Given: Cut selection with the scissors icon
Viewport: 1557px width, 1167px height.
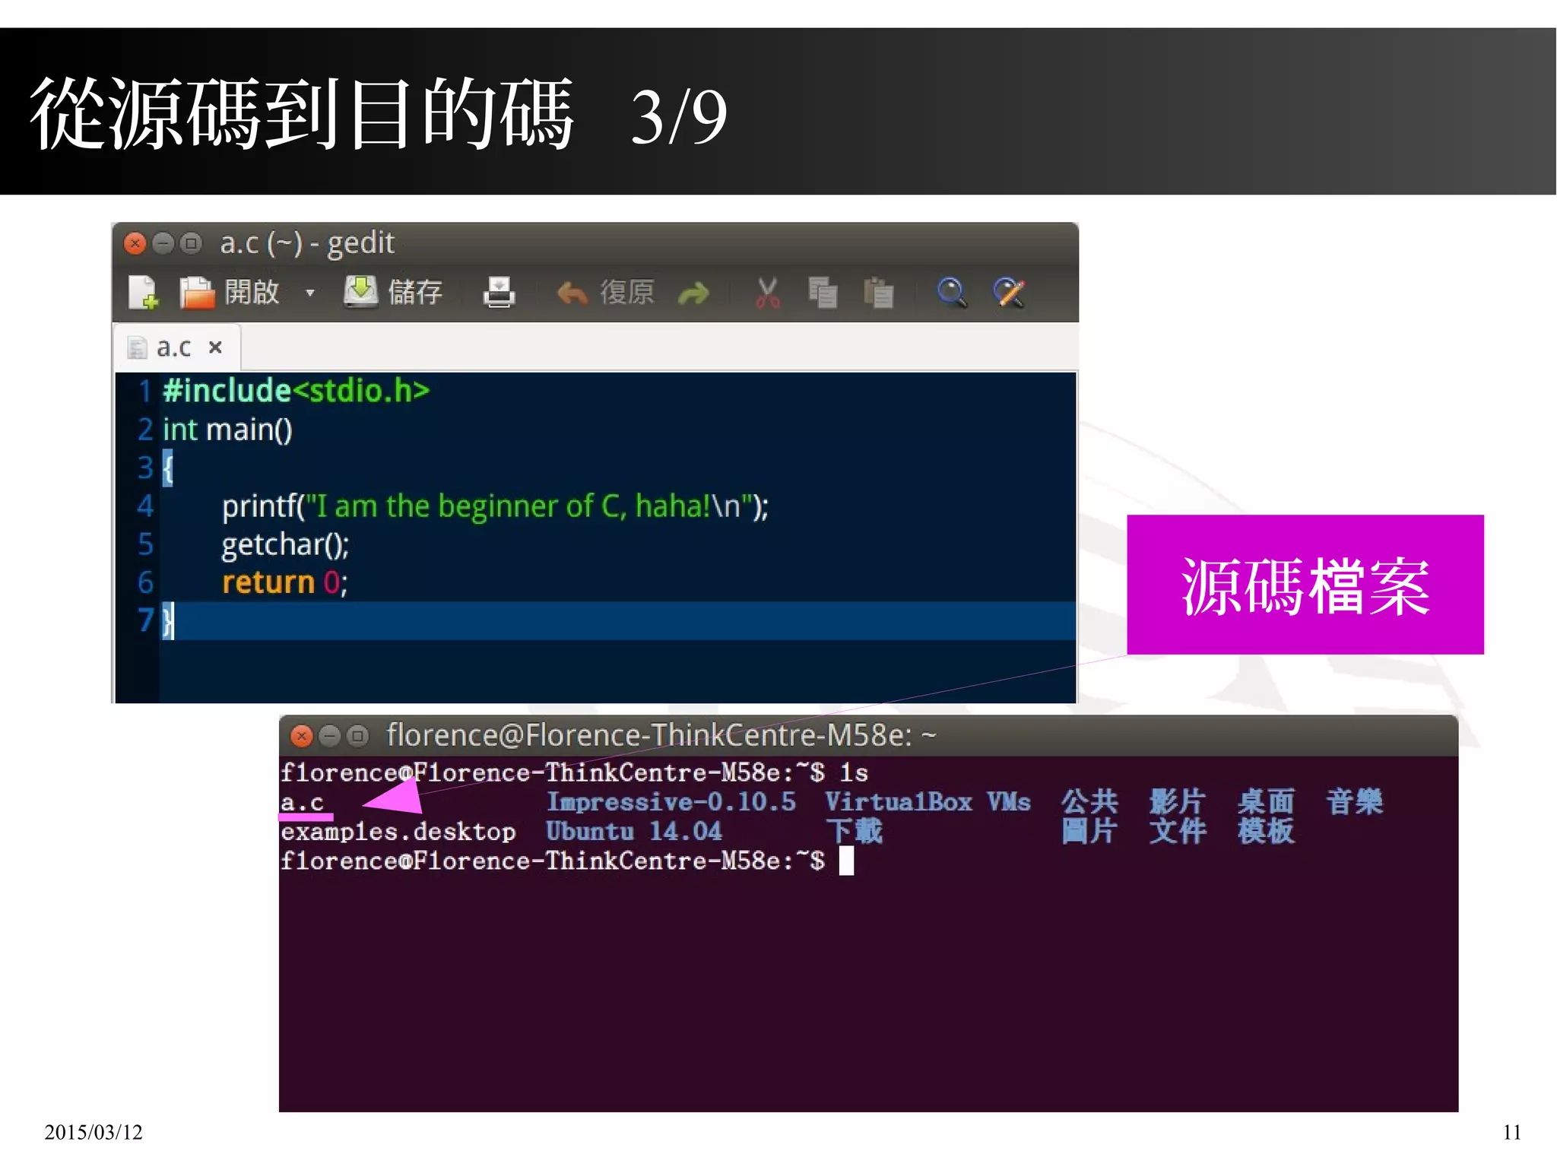Looking at the screenshot, I should pyautogui.click(x=768, y=292).
